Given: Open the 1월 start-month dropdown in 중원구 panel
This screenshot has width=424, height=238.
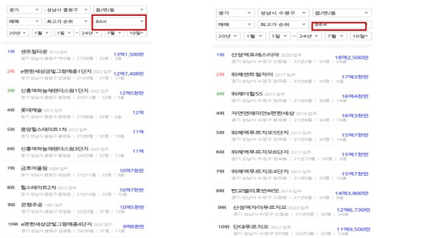Looking at the screenshot, I should click(42, 33).
